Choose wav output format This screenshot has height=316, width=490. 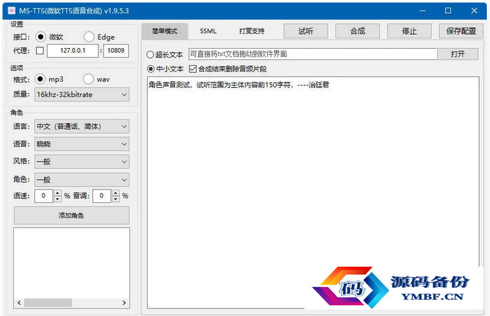(88, 79)
